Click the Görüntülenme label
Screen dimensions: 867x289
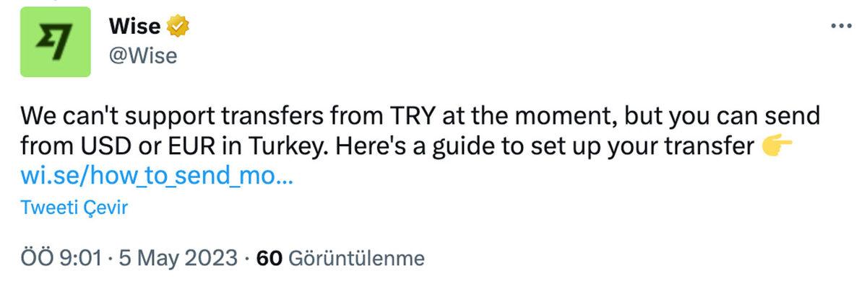pos(355,257)
